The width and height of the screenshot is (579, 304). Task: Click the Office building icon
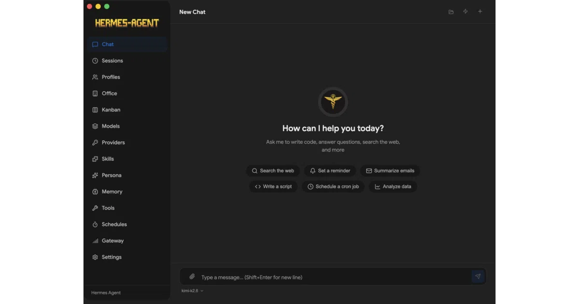pos(95,94)
